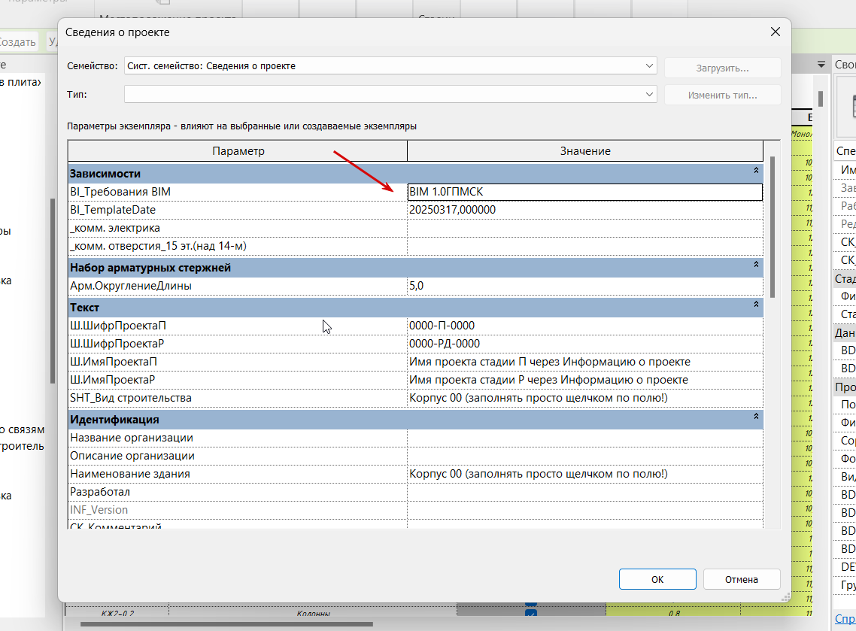Click the horizontal scrollbar under the schedule

[226, 624]
